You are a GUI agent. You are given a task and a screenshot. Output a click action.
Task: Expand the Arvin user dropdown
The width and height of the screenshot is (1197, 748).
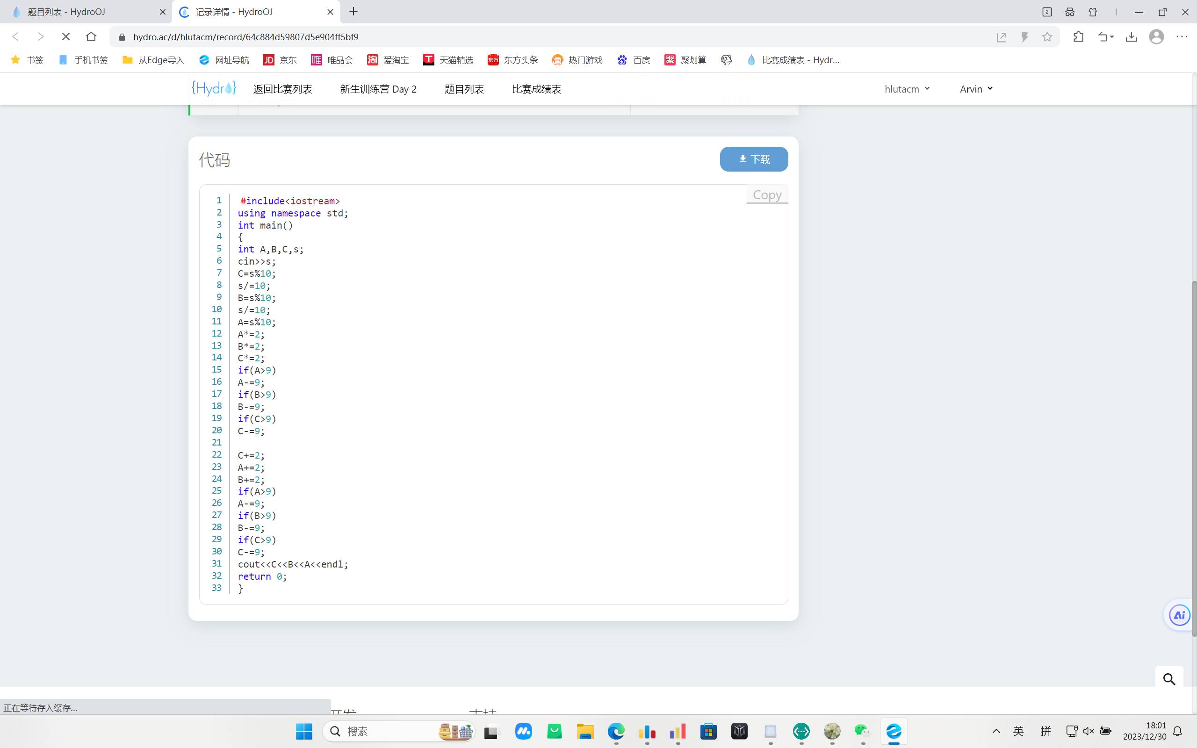976,89
